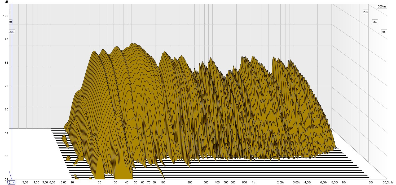396x185 pixels.
Task: Click the 2,14 cursor frequency readout
Action: [x=12, y=182]
